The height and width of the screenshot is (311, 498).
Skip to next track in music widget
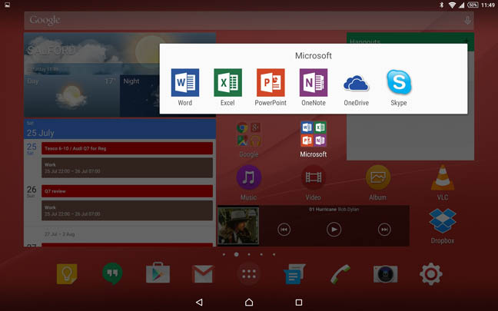point(384,230)
